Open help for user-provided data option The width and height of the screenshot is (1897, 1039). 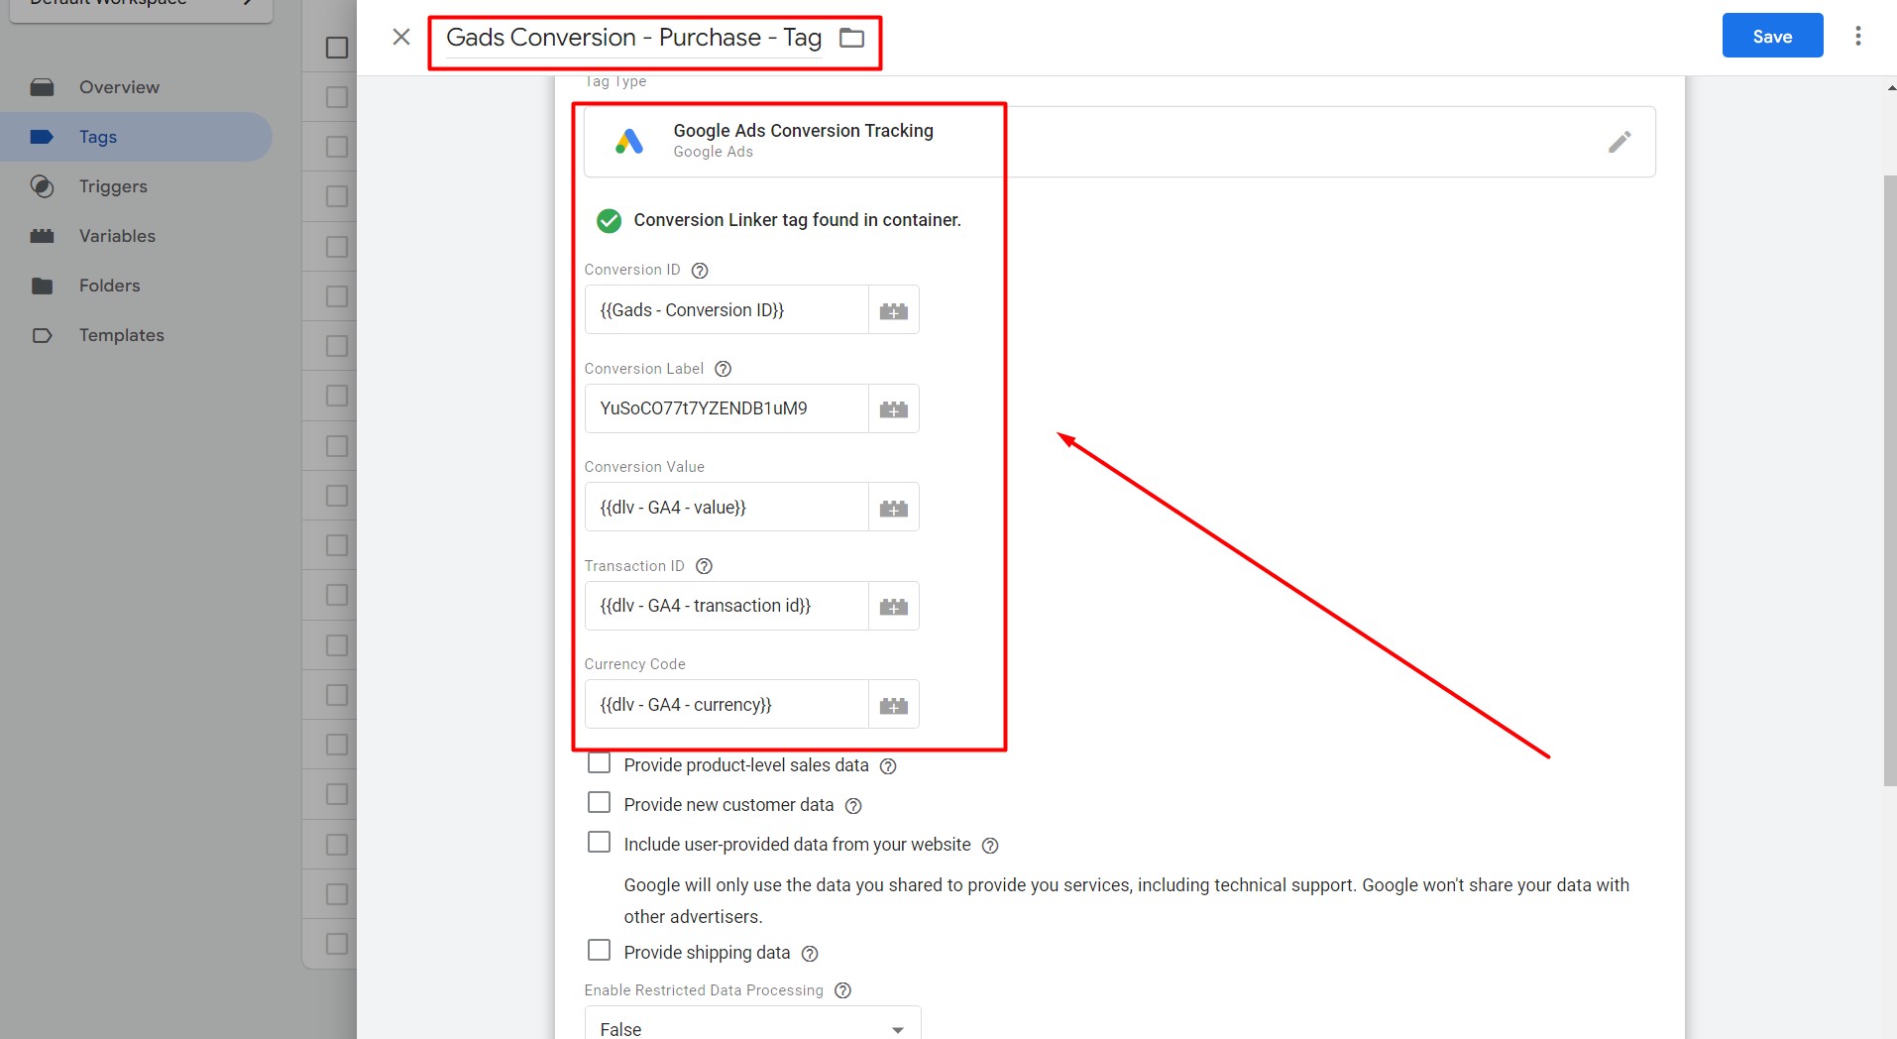pyautogui.click(x=990, y=846)
